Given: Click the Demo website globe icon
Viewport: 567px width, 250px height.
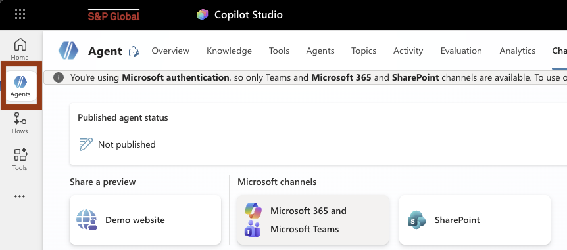Looking at the screenshot, I should point(87,220).
